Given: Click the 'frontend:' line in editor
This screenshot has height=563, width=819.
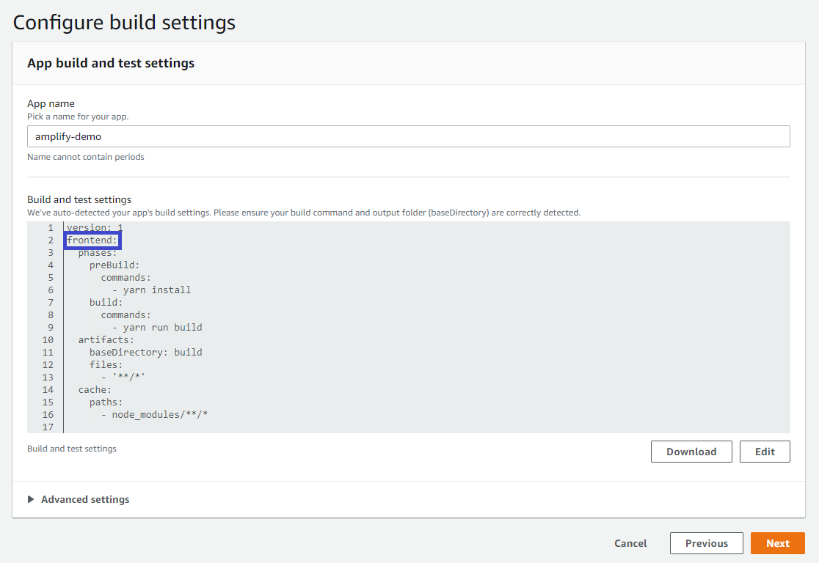Looking at the screenshot, I should point(92,240).
